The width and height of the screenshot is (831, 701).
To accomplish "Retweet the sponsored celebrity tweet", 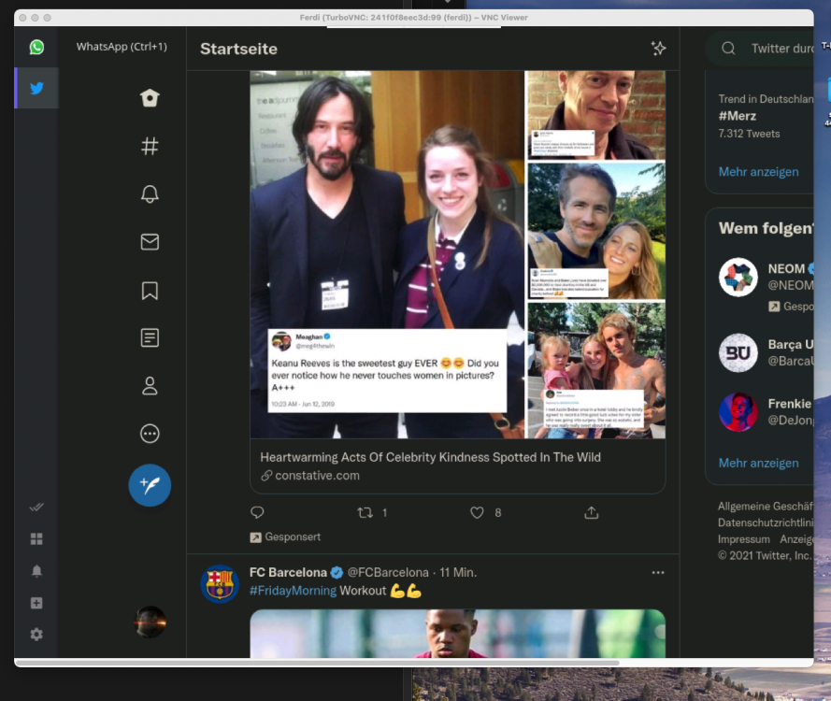I will point(365,512).
